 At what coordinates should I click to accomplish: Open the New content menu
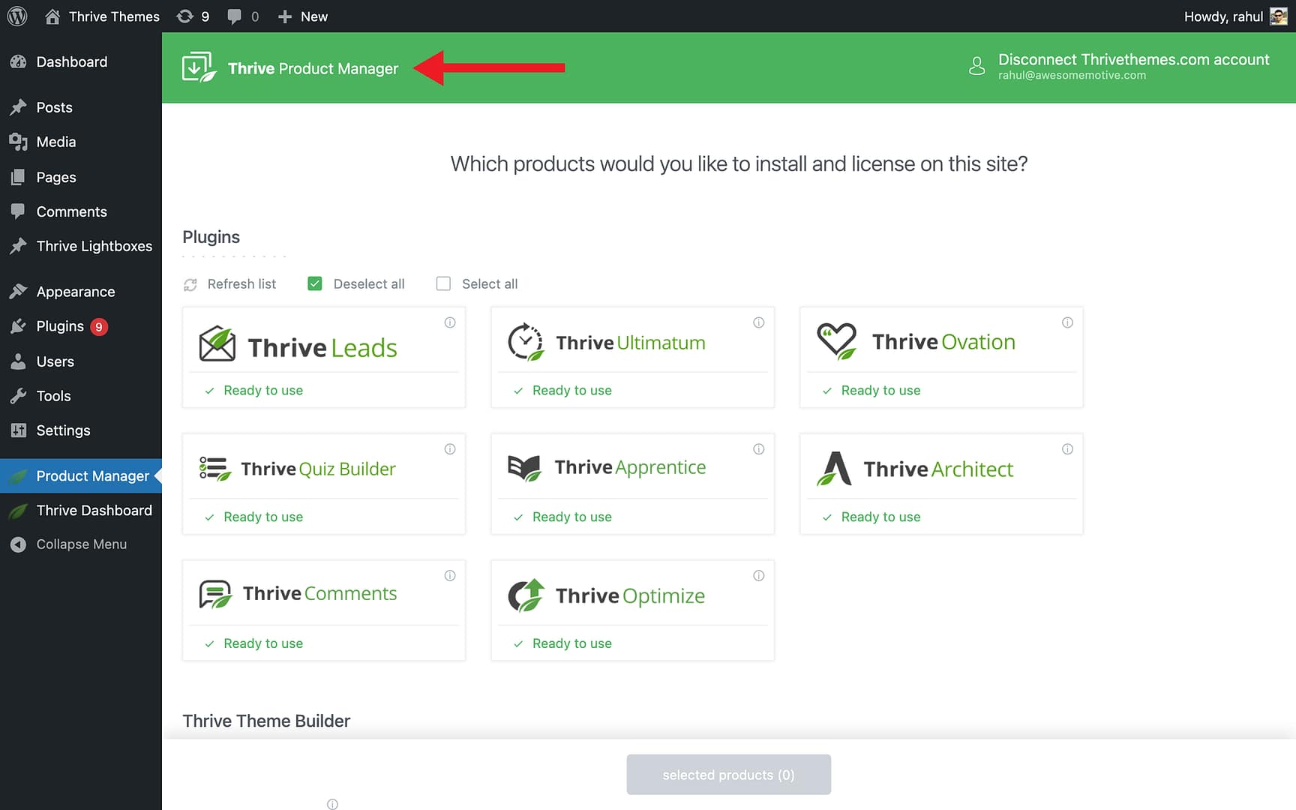pyautogui.click(x=303, y=16)
